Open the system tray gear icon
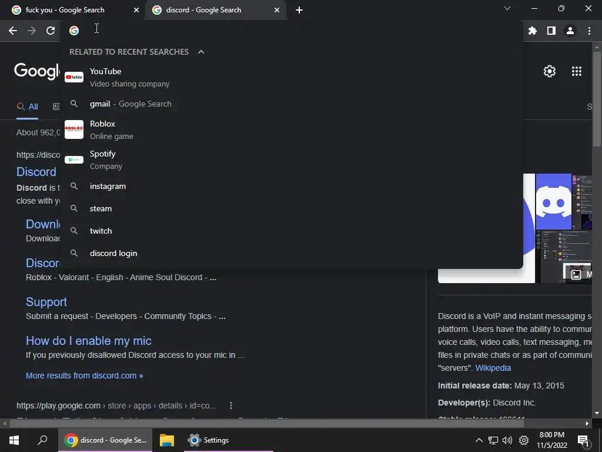602x452 pixels. [x=524, y=440]
